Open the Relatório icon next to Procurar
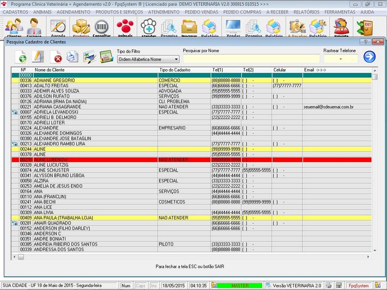 [x=209, y=27]
